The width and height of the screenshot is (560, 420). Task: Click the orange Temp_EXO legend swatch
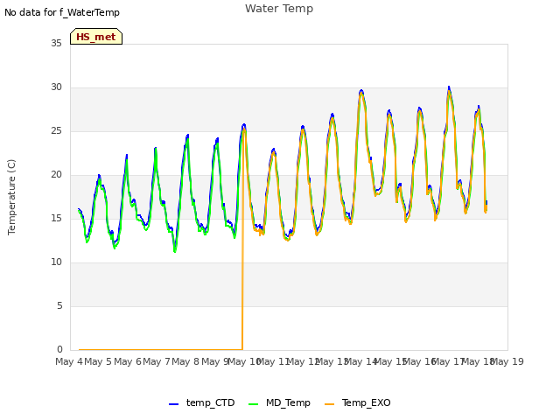pyautogui.click(x=330, y=404)
